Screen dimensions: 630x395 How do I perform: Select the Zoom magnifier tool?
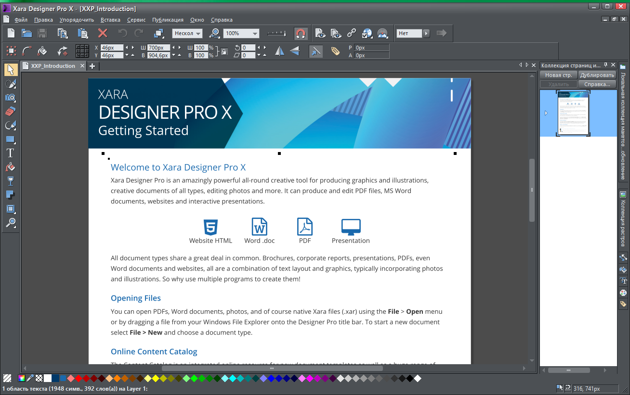click(11, 223)
